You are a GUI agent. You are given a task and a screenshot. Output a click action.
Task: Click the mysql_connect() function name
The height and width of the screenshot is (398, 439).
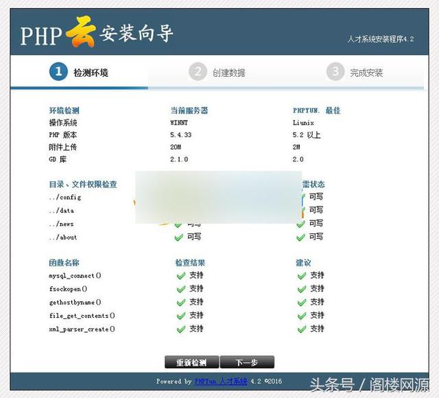pos(75,276)
